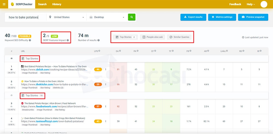Click help icon beside Keyword SEO Difficulty
The height and width of the screenshot is (134, 273).
30,40
